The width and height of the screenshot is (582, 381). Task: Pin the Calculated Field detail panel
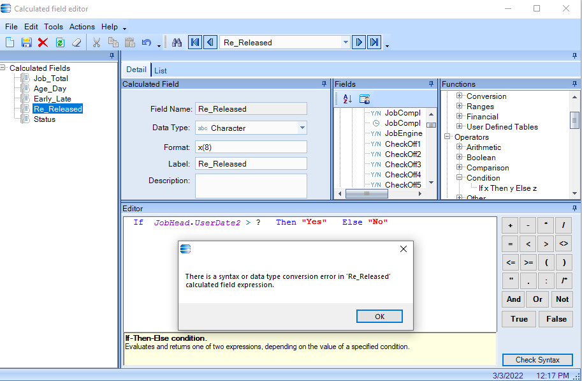(x=324, y=84)
